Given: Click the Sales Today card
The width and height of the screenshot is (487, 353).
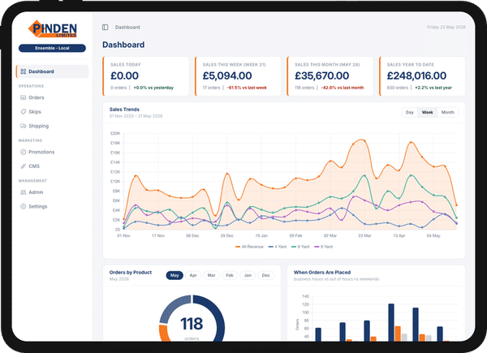Looking at the screenshot, I should [145, 76].
